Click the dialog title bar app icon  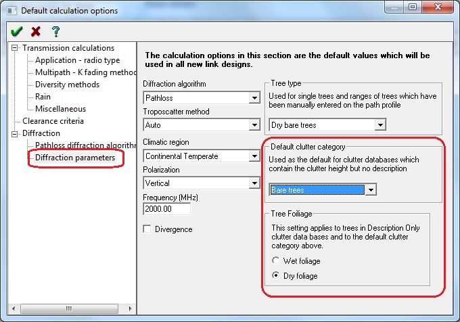tap(10, 10)
